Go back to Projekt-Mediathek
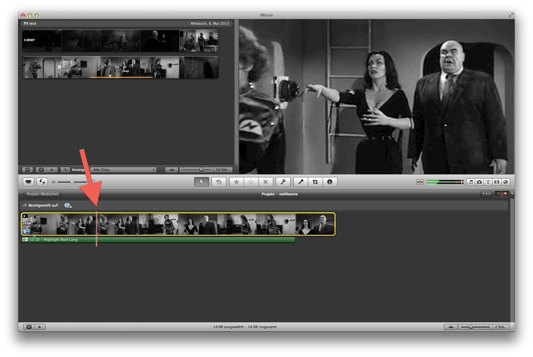This screenshot has width=533, height=357. [x=42, y=194]
